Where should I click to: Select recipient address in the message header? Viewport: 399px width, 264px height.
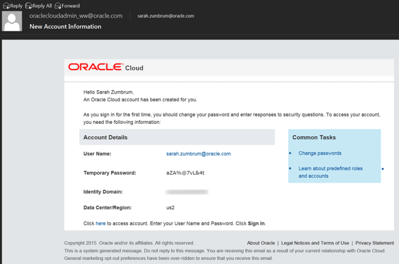pyautogui.click(x=165, y=16)
